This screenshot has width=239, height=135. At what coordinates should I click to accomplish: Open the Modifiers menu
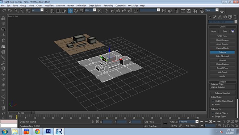(x=49, y=6)
